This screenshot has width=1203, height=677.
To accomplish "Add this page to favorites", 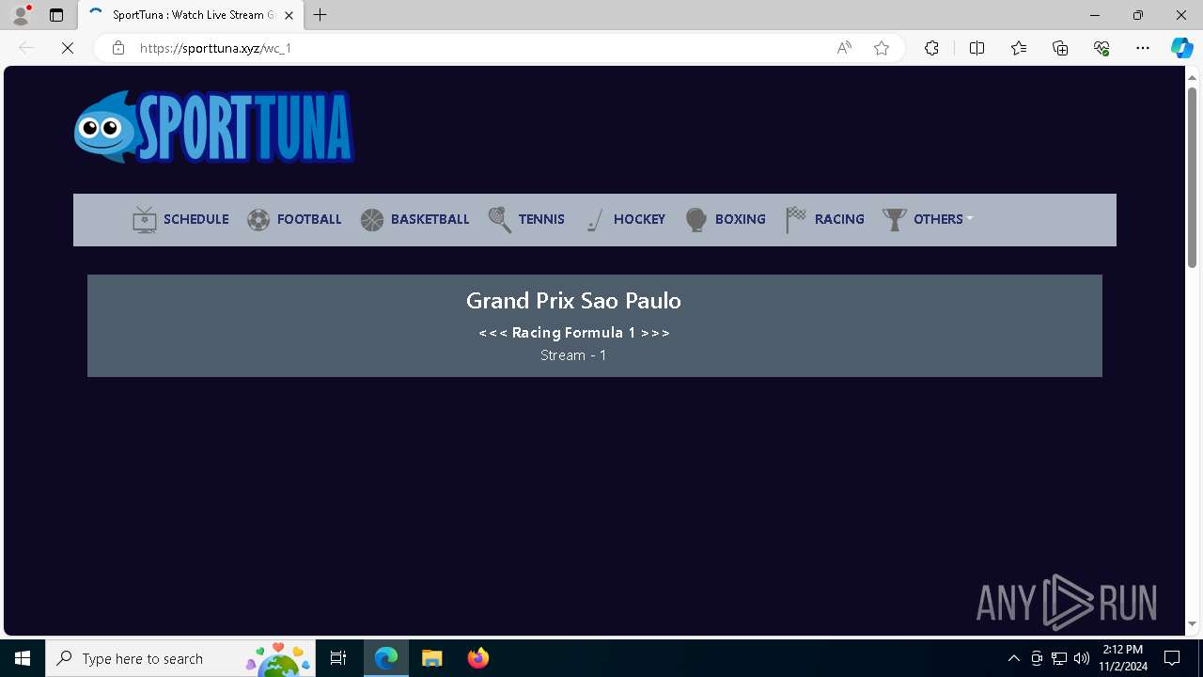I will (882, 48).
